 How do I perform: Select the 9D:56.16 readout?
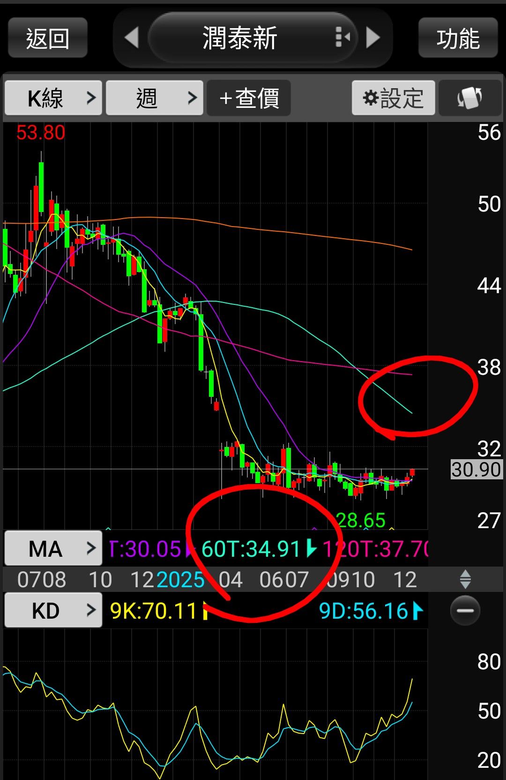[364, 611]
